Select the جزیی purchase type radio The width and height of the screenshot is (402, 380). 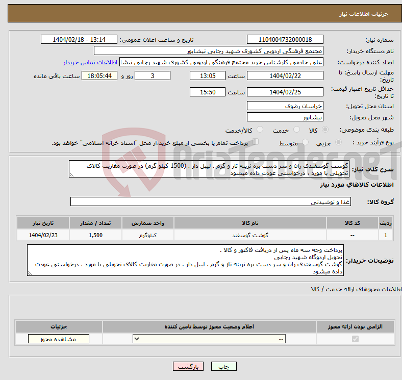coord(338,142)
